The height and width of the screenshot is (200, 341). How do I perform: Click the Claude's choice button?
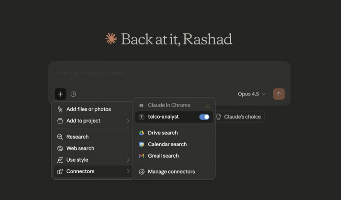pos(239,117)
